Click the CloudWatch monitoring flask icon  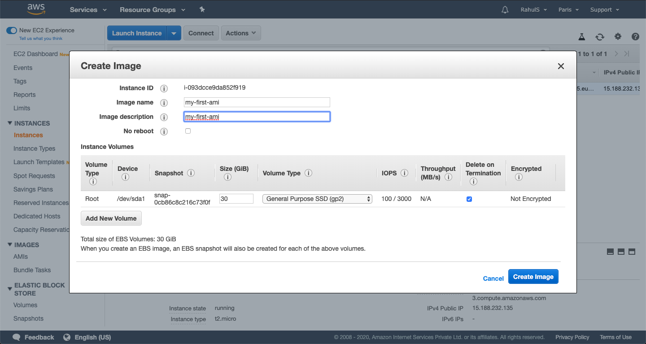[x=581, y=37]
